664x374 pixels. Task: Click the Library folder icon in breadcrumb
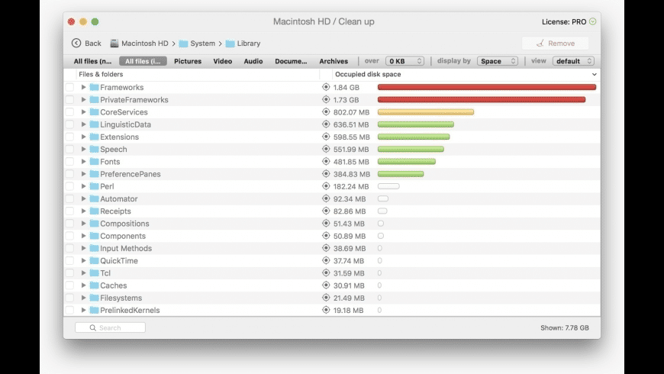click(x=230, y=44)
